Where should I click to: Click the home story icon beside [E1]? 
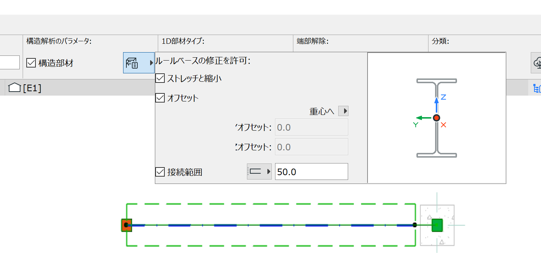pyautogui.click(x=14, y=87)
